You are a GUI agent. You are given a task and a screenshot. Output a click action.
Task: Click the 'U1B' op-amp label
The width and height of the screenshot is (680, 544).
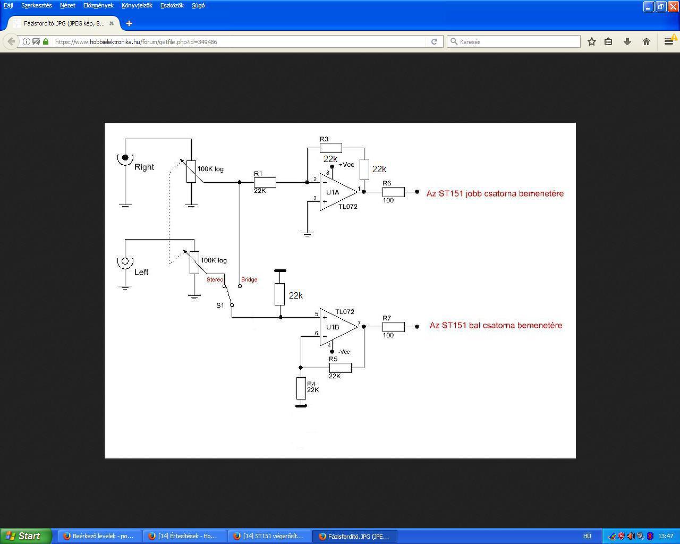pyautogui.click(x=333, y=327)
